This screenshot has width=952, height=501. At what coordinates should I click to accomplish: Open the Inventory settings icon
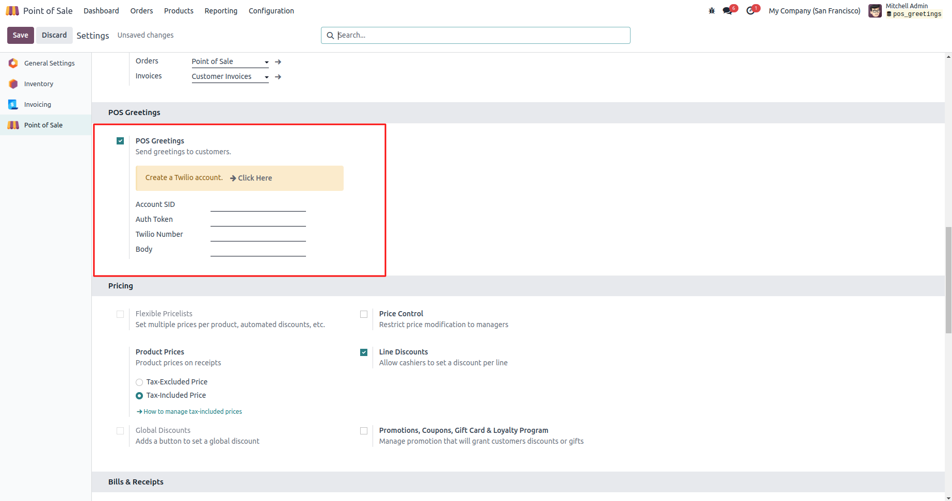tap(13, 84)
